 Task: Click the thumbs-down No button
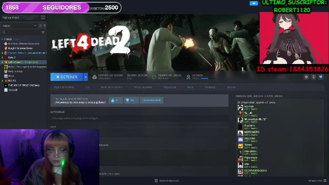[131, 100]
